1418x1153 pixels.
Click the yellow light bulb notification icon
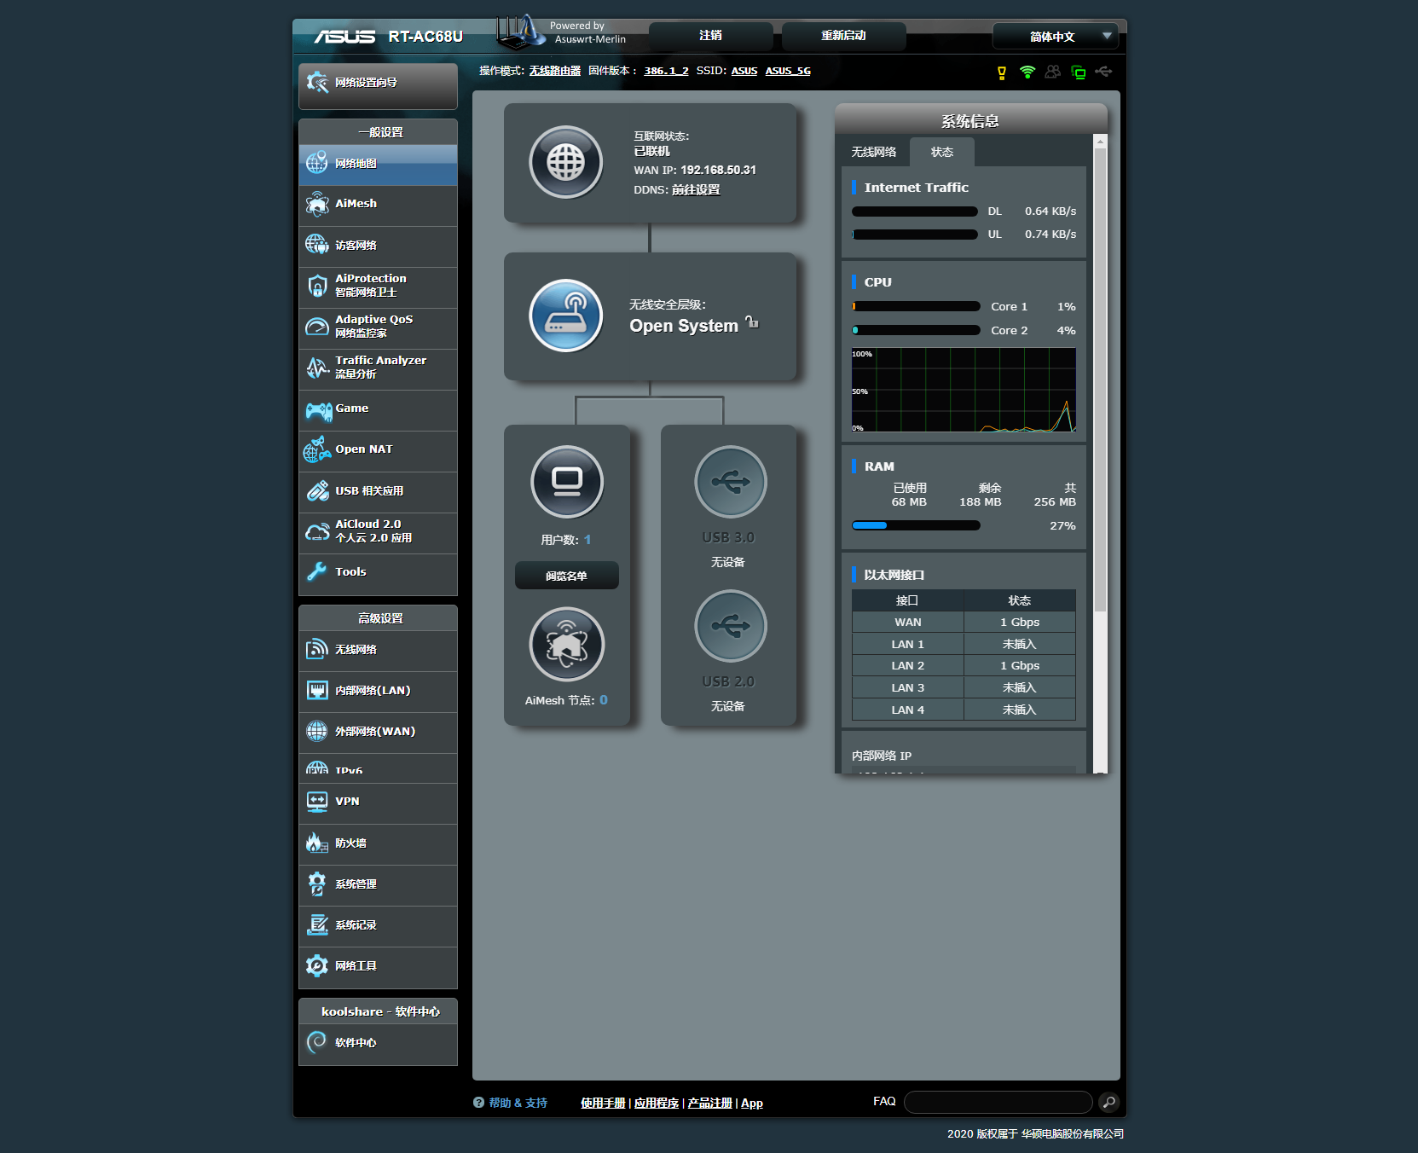tap(1002, 72)
